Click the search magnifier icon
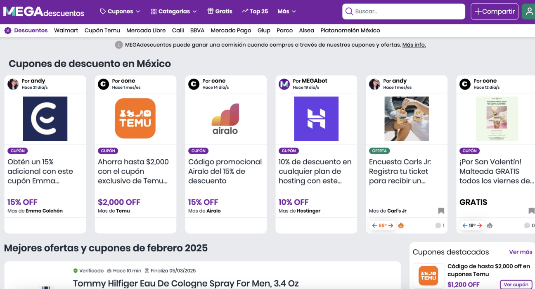This screenshot has width=535, height=289. pyautogui.click(x=349, y=12)
